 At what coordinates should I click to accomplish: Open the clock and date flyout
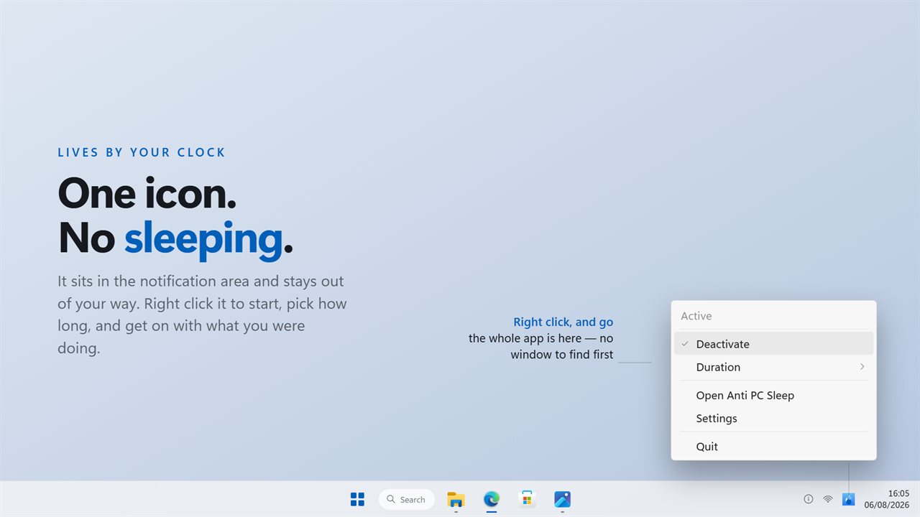pyautogui.click(x=887, y=499)
